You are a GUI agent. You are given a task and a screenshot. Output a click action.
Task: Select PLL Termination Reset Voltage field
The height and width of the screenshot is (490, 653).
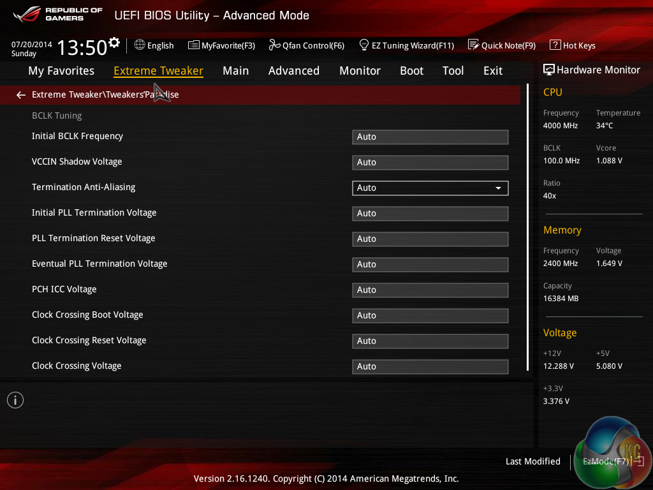tap(430, 239)
